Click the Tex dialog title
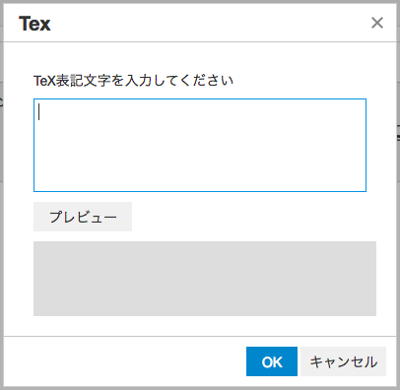Image resolution: width=400 pixels, height=390 pixels. (x=34, y=24)
